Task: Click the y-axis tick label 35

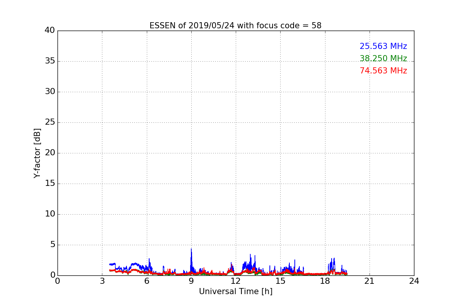Action: [50, 61]
